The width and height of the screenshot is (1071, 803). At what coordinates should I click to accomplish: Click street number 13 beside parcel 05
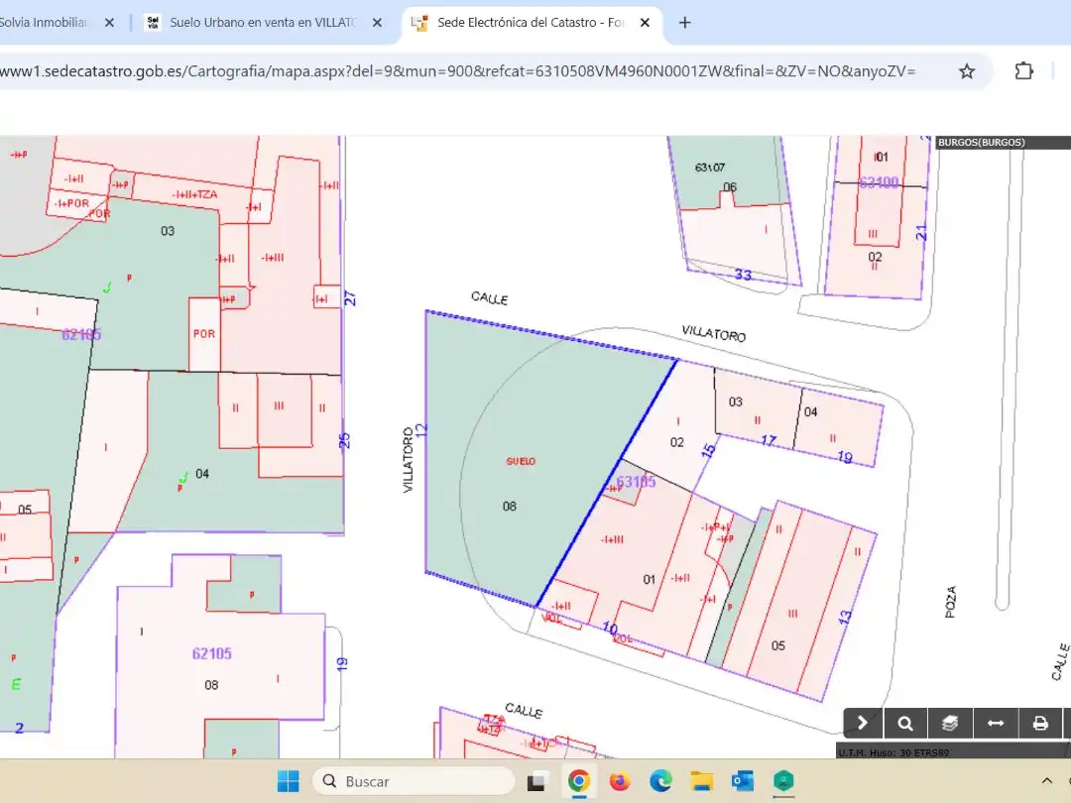845,618
